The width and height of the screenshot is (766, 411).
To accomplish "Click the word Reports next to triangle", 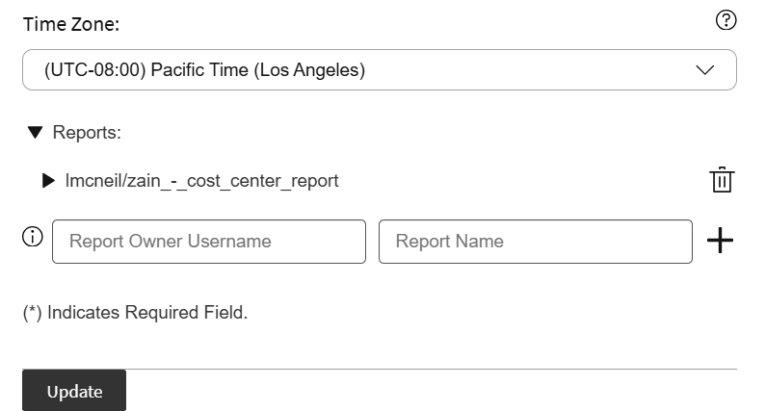I will 85,133.
